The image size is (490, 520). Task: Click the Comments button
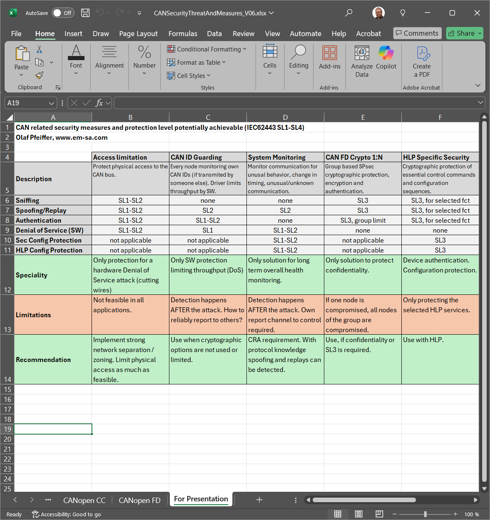pyautogui.click(x=417, y=33)
